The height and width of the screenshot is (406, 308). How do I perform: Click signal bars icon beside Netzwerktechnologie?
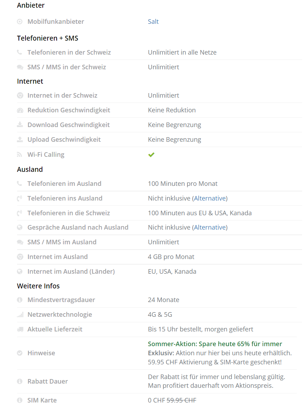coord(20,315)
